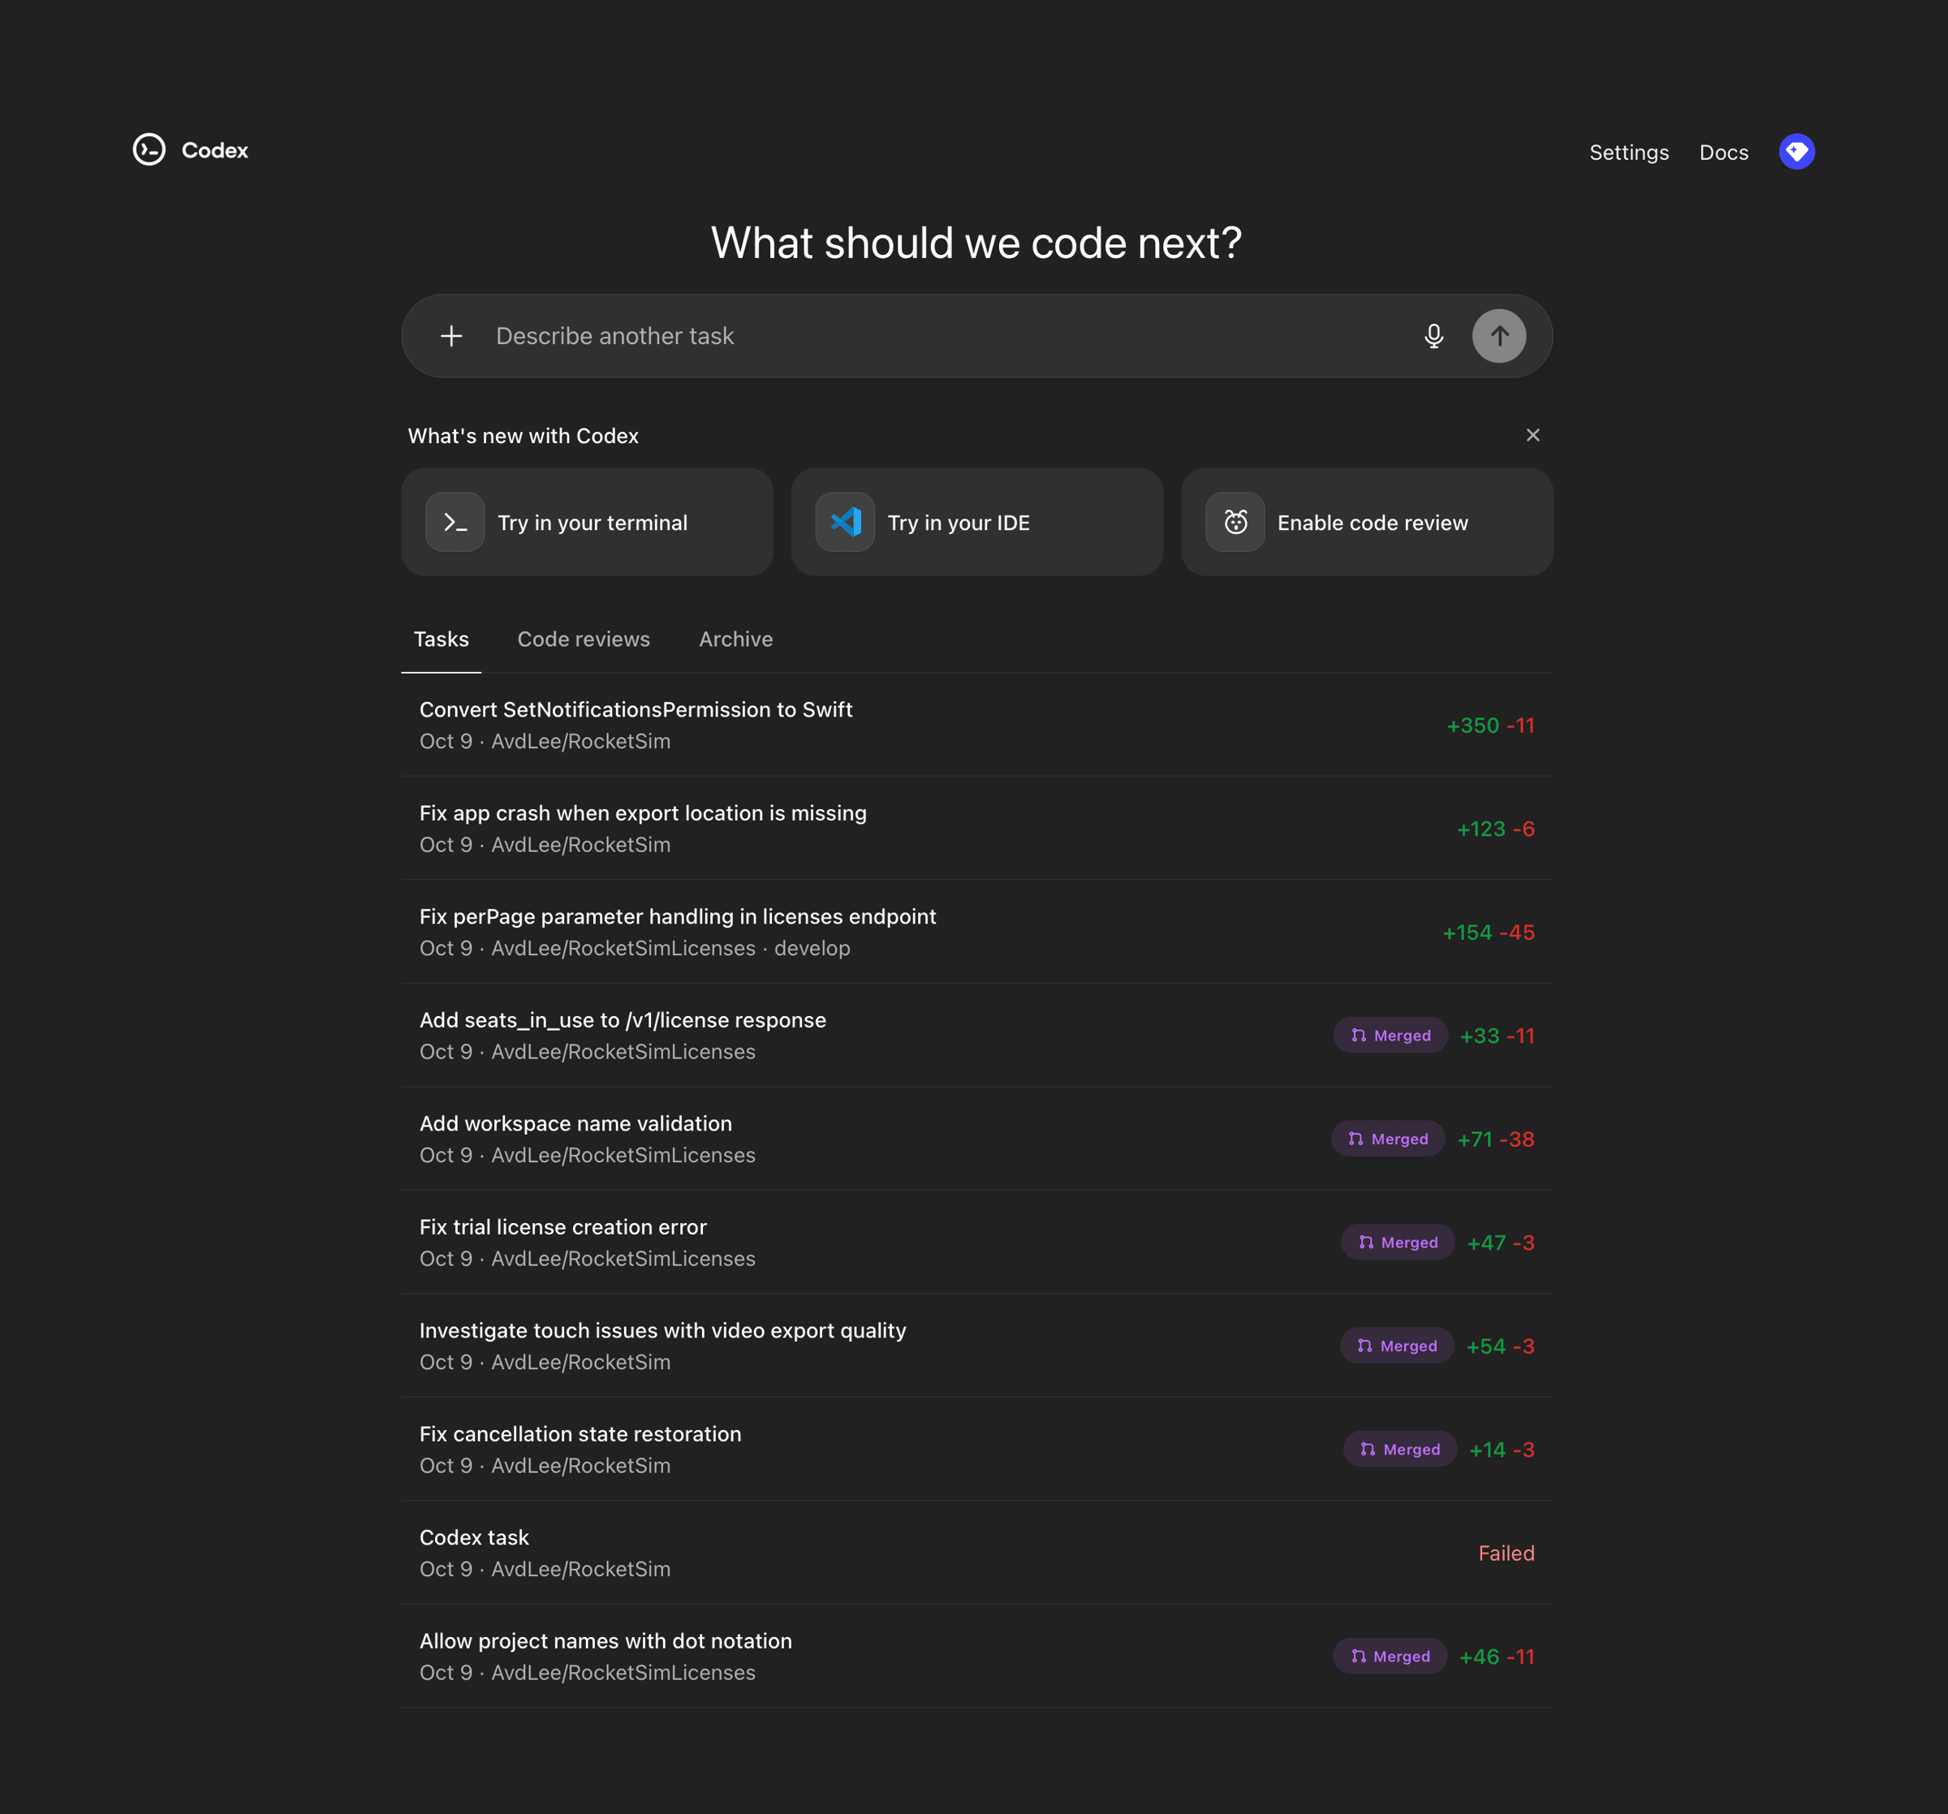Click the code review robot icon
Viewport: 1948px width, 1814px height.
1235,523
